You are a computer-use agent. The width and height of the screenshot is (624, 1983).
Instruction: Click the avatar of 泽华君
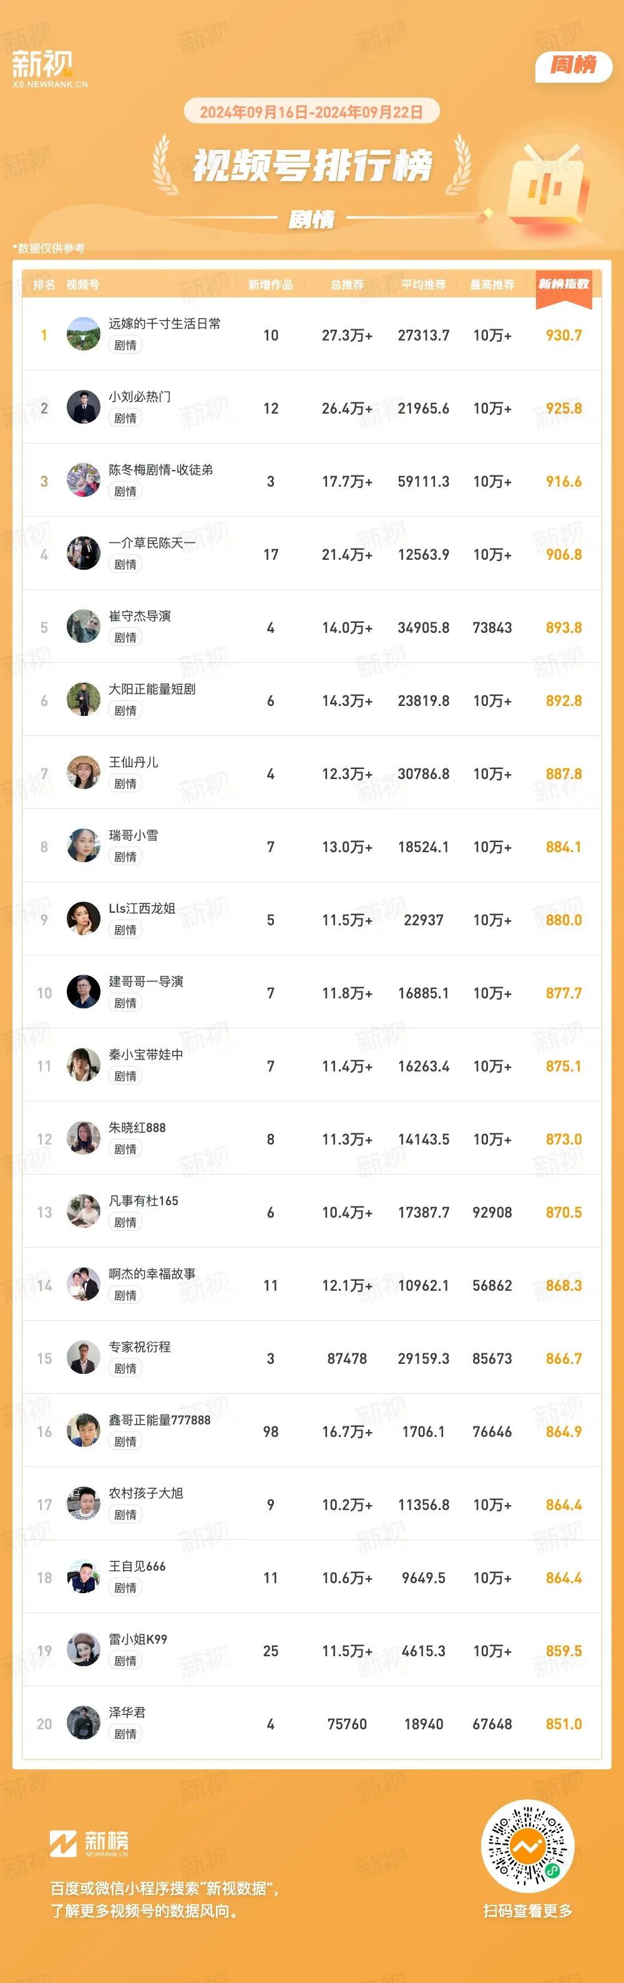point(83,1724)
